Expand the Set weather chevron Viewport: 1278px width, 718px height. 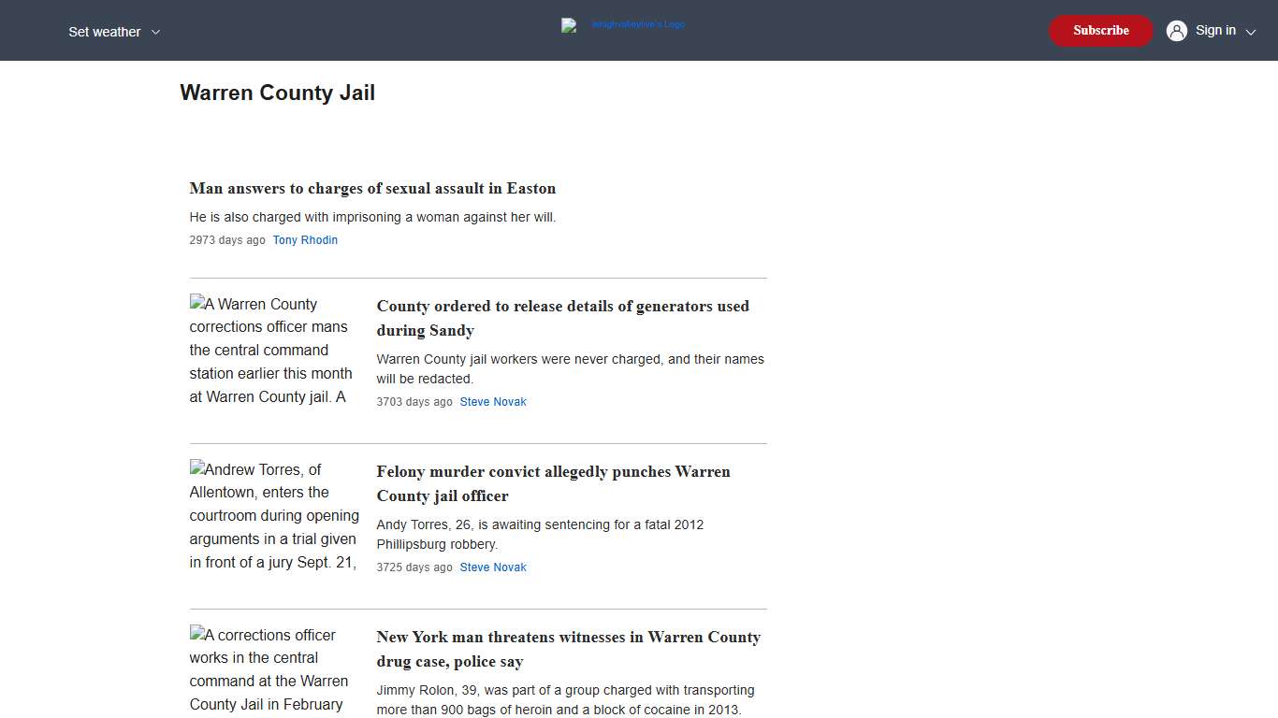(155, 32)
